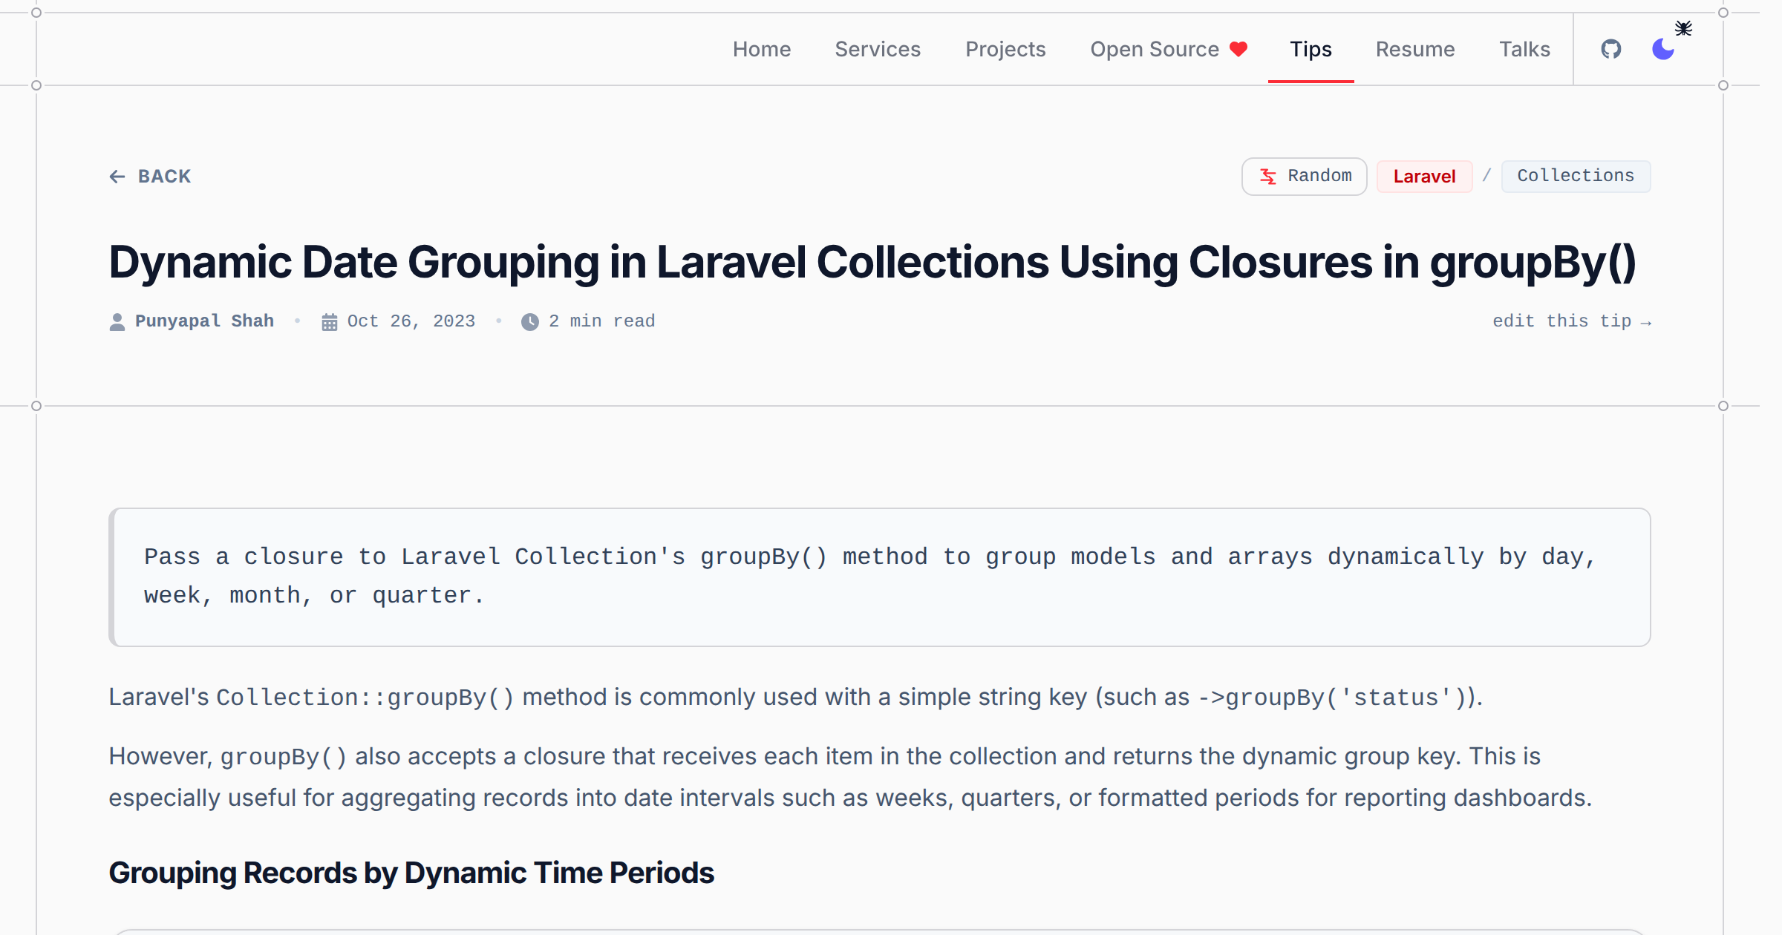Open the Resume page

pyautogui.click(x=1415, y=49)
